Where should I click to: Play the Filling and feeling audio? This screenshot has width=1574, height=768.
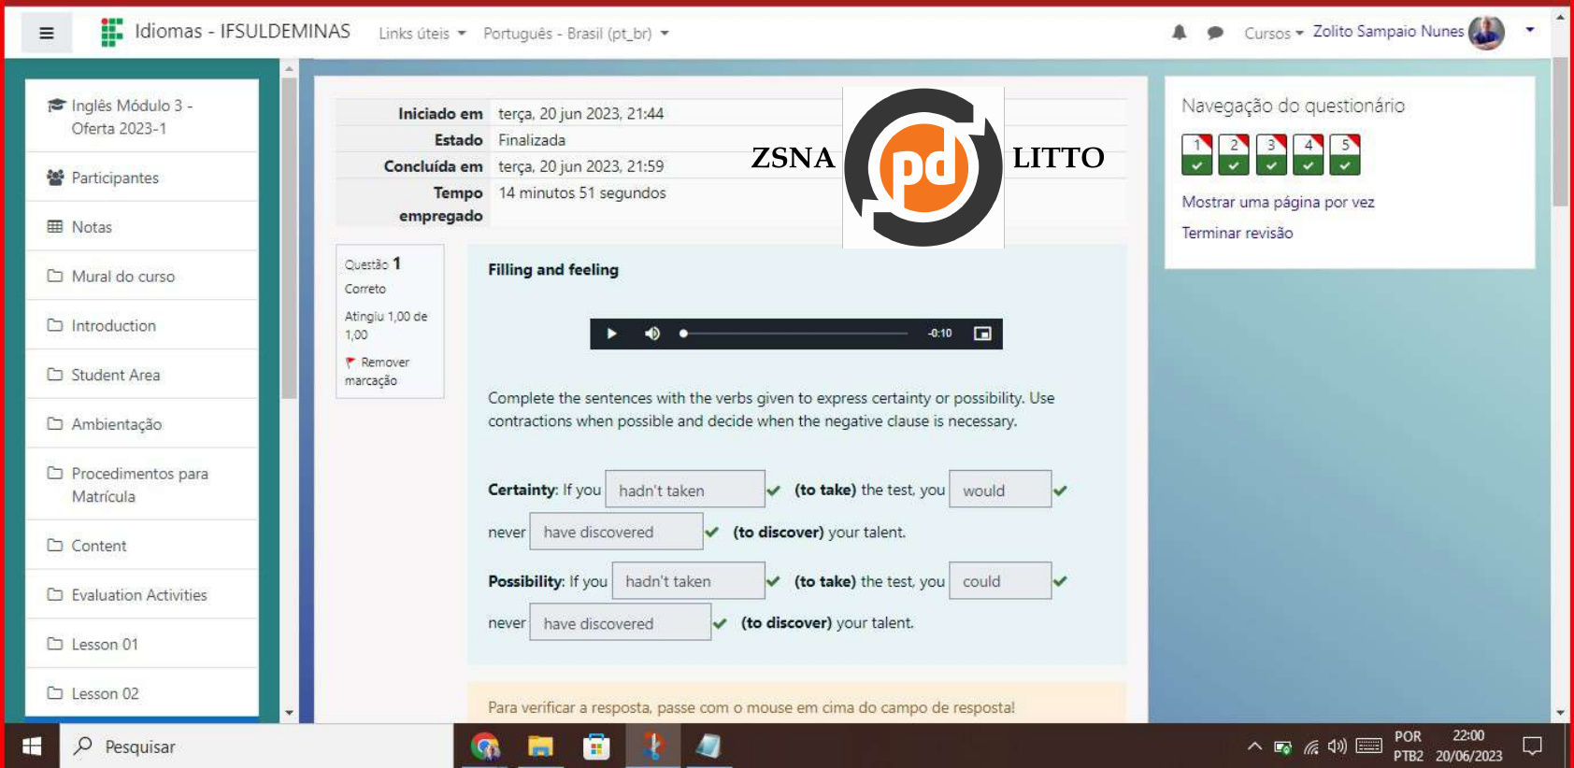click(x=611, y=334)
